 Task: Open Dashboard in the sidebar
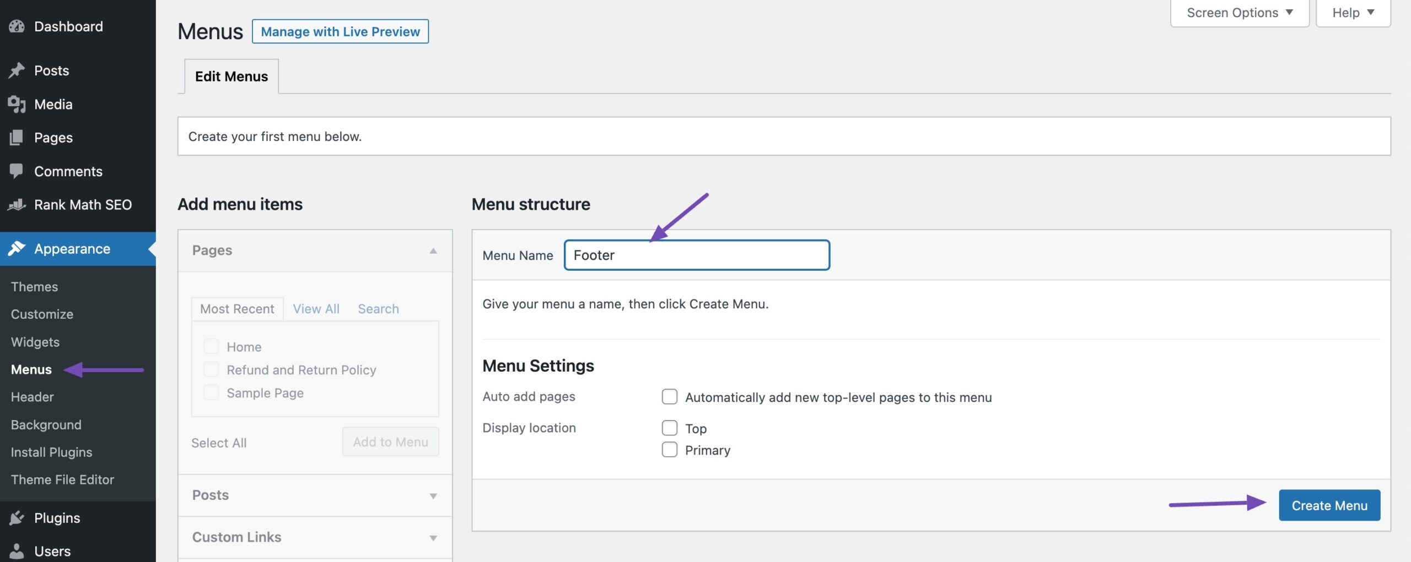coord(78,26)
